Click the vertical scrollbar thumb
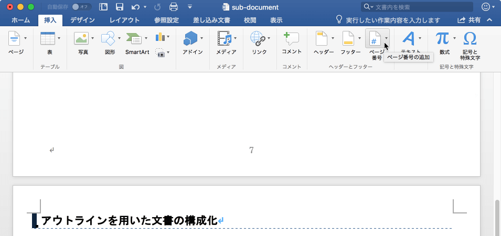Viewport: 501px width, 236px height. tap(498, 219)
